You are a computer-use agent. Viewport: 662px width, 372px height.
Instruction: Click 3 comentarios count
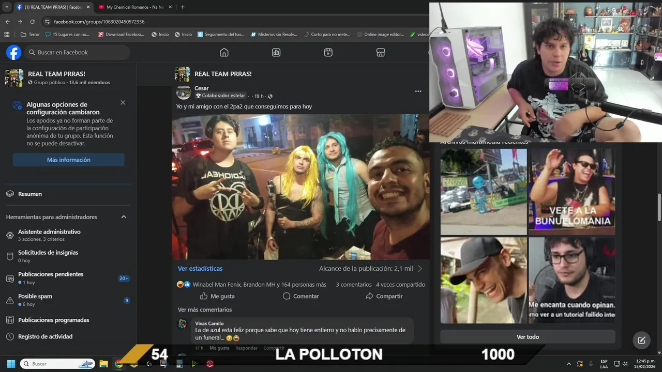click(354, 284)
